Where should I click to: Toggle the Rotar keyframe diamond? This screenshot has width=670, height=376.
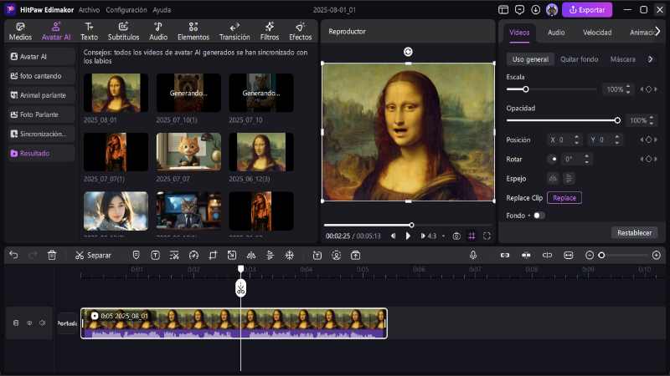(648, 159)
